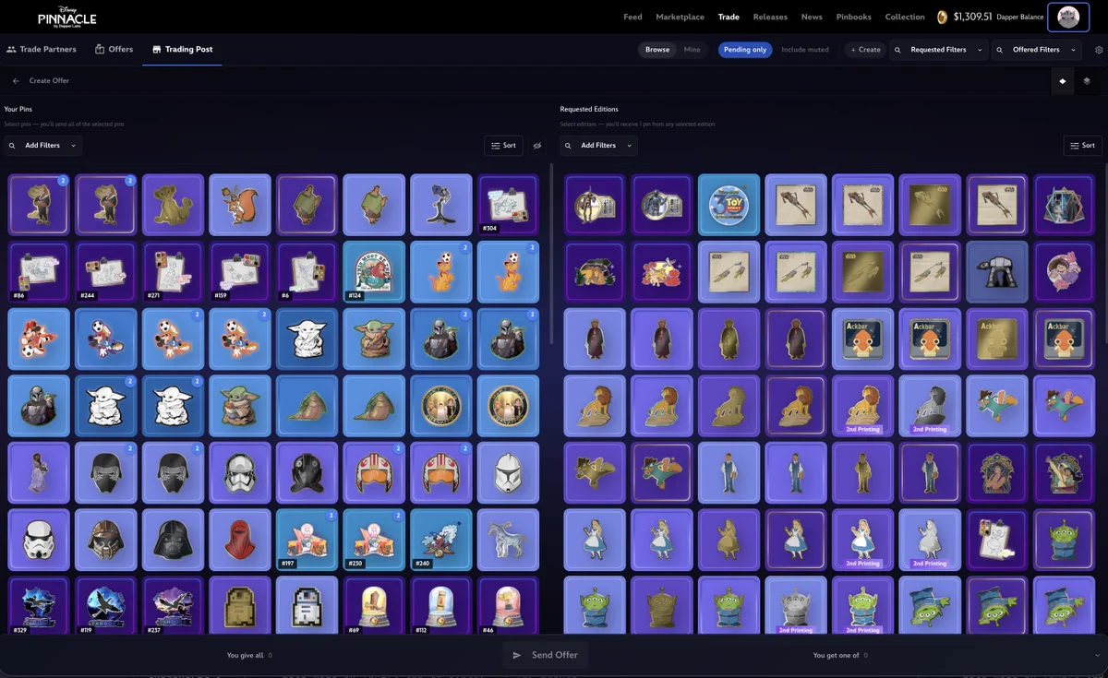Select the pin numbered #119
Screen dimensions: 1108x678
point(105,606)
